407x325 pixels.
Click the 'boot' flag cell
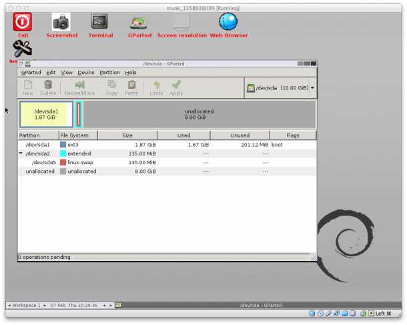[277, 145]
